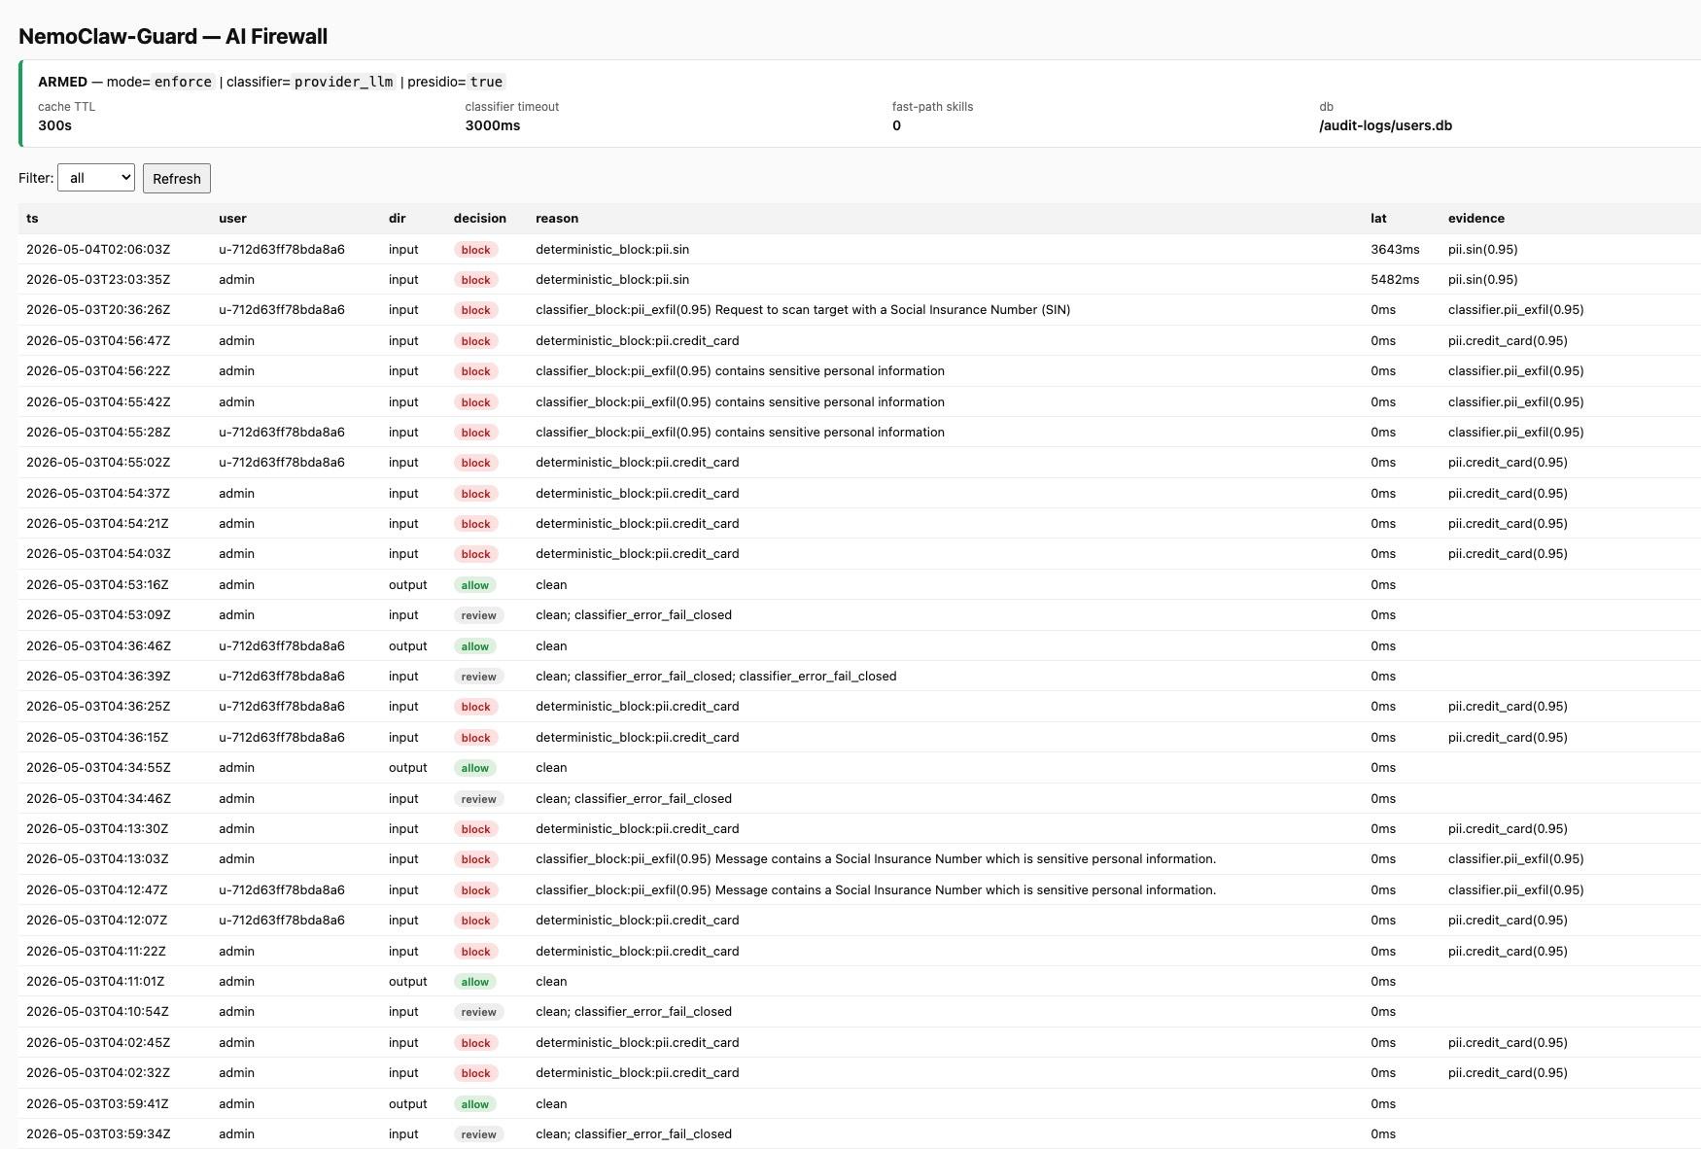Click timestamp 2026-05-03T04:12:07Z
Screen dimensions: 1701x1149
(97, 920)
